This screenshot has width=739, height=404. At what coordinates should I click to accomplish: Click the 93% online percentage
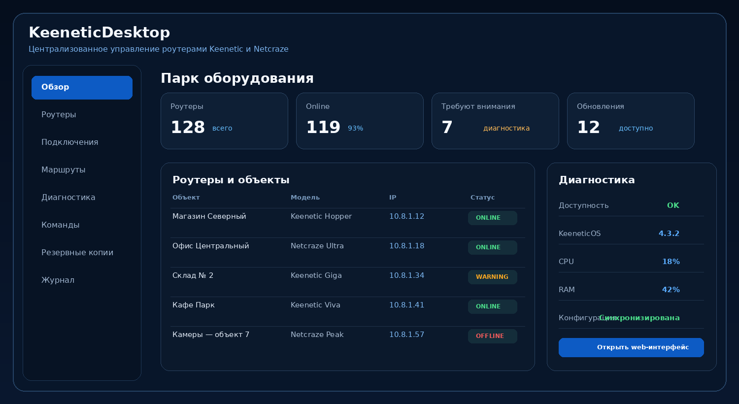[x=355, y=128]
